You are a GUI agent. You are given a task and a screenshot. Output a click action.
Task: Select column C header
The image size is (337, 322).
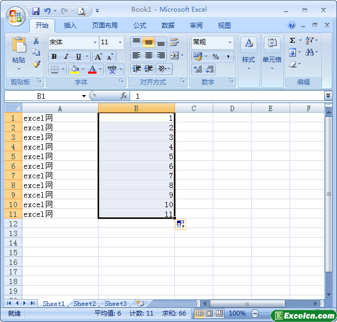coord(194,108)
